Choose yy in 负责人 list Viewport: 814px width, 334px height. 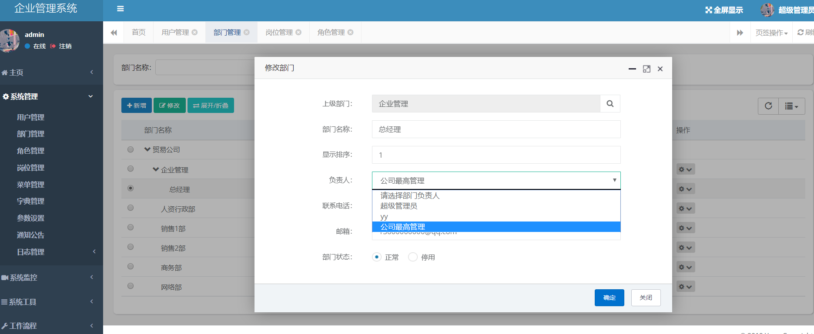tap(496, 216)
